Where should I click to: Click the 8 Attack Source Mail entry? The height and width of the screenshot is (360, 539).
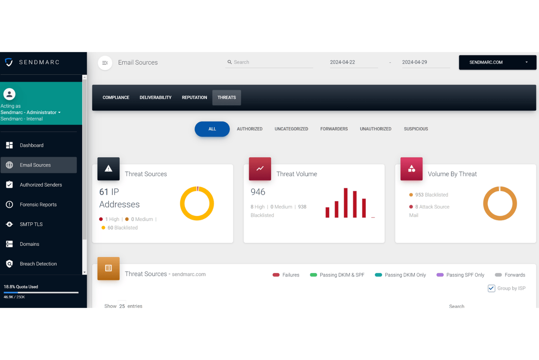coord(429,211)
